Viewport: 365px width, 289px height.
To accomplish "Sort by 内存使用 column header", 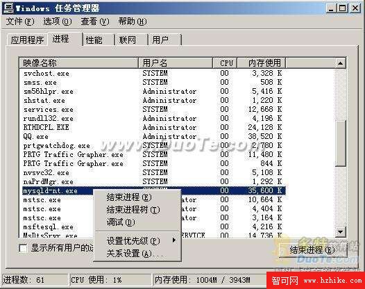I will pyautogui.click(x=262, y=63).
